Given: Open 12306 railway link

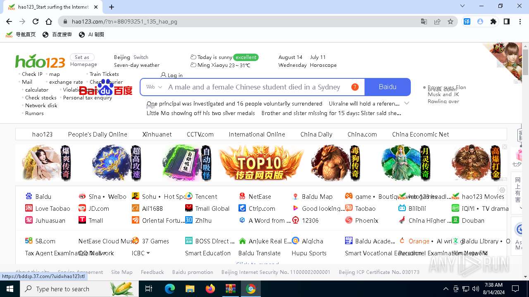Looking at the screenshot, I should pyautogui.click(x=310, y=220).
